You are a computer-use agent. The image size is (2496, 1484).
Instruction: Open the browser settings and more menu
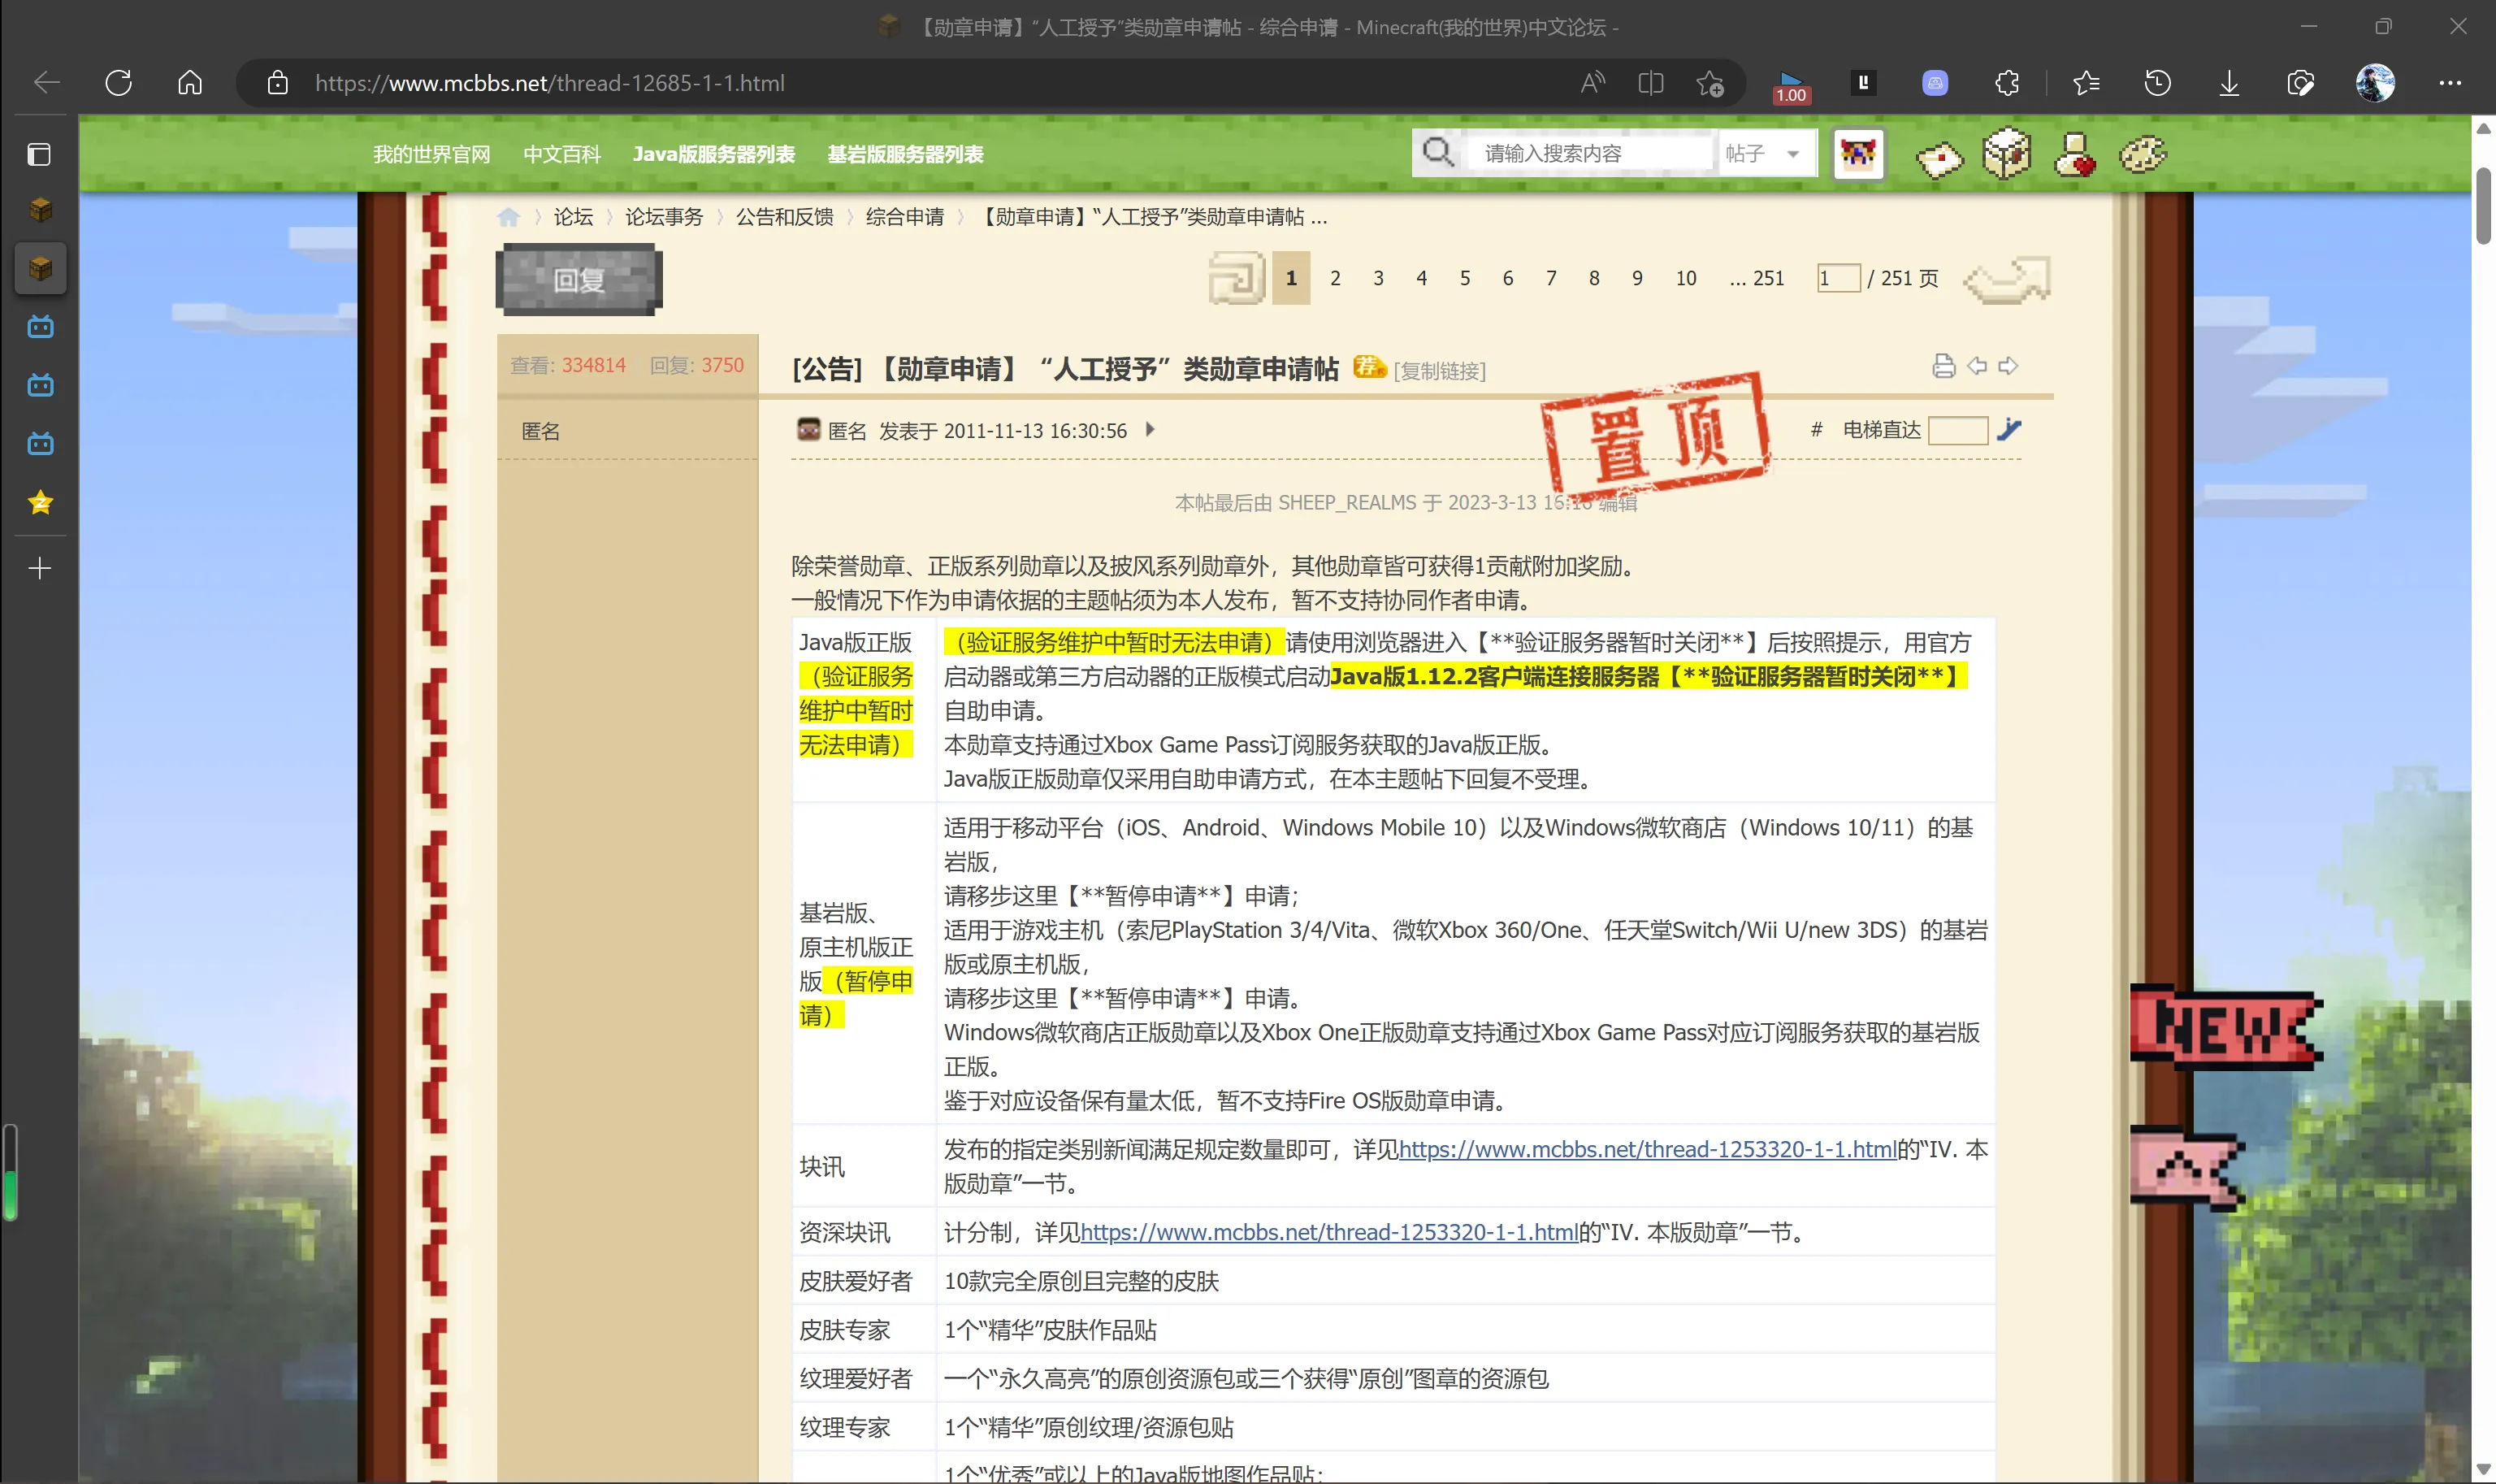point(2449,83)
